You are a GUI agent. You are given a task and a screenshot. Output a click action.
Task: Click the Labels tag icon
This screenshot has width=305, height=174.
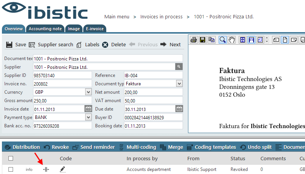[x=79, y=45]
